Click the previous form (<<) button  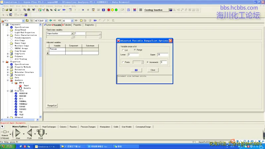(x=60, y=21)
